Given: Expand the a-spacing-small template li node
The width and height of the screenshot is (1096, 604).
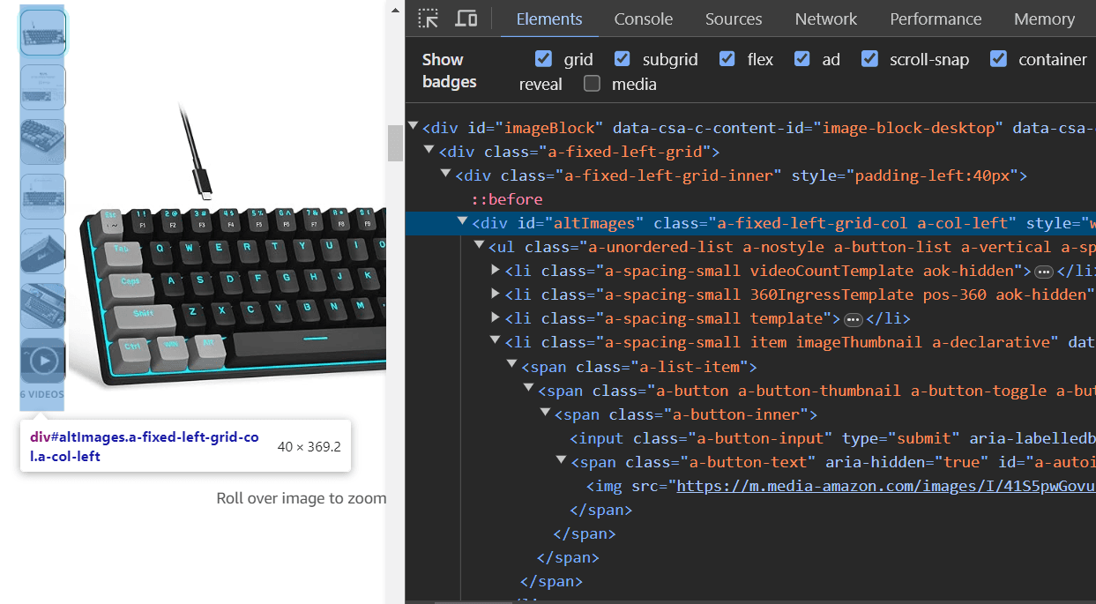Looking at the screenshot, I should 496,317.
